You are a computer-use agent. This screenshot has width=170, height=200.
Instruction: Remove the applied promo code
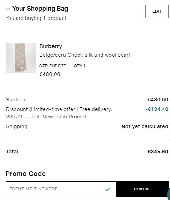tap(142, 189)
